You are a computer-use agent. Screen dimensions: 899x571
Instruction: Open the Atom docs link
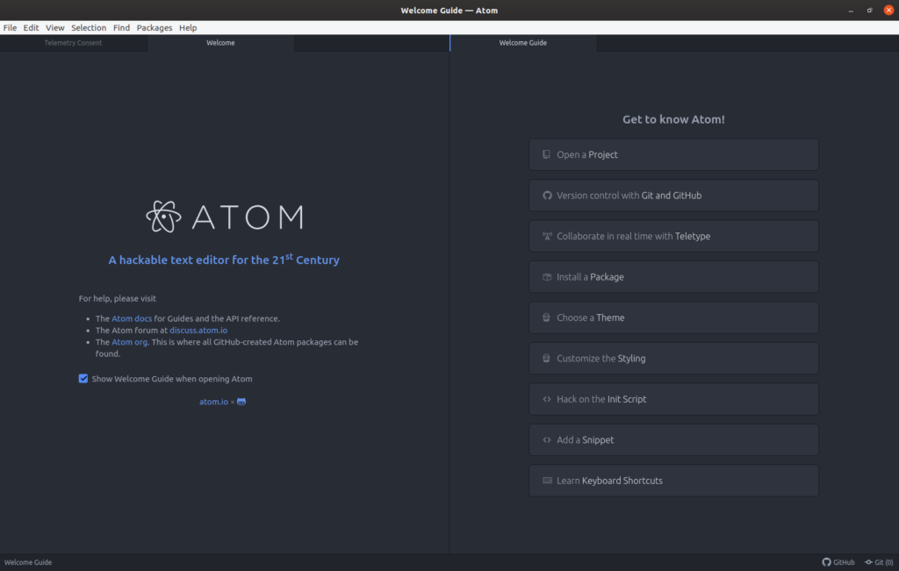[132, 318]
